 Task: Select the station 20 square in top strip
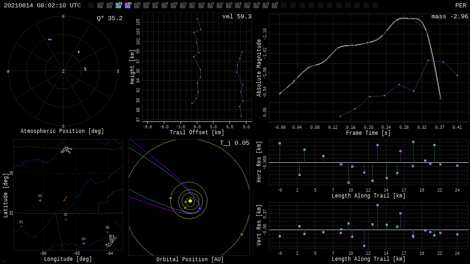274,5
